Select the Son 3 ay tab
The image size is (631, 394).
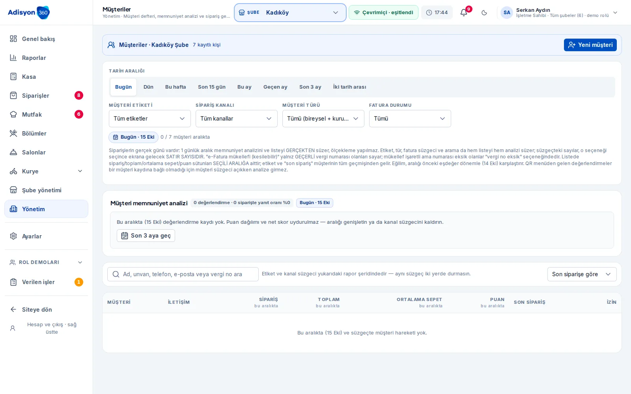pos(310,87)
